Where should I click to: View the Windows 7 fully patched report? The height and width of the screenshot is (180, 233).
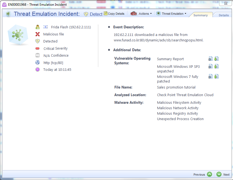click(x=210, y=77)
